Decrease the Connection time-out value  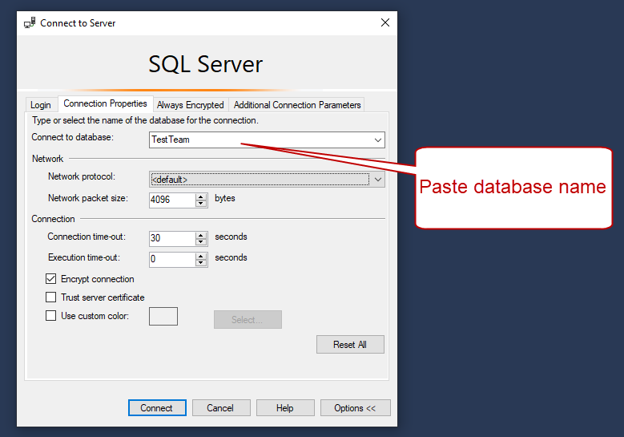[x=201, y=242]
